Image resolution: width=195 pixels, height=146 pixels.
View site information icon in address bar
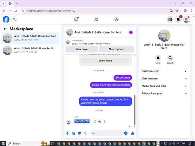[23, 11]
